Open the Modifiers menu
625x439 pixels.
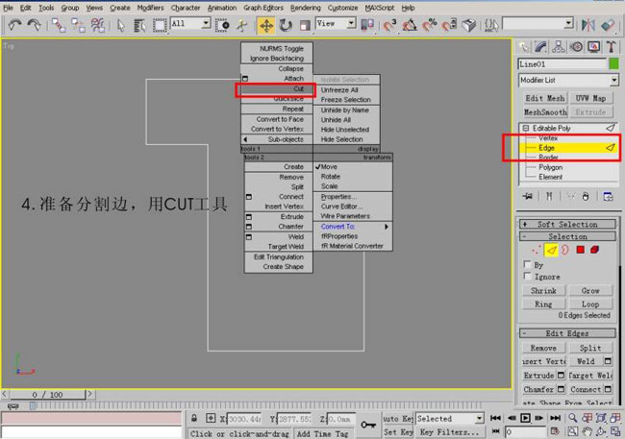point(150,8)
